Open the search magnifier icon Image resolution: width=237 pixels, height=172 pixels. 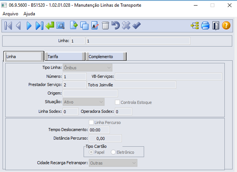click(x=61, y=26)
